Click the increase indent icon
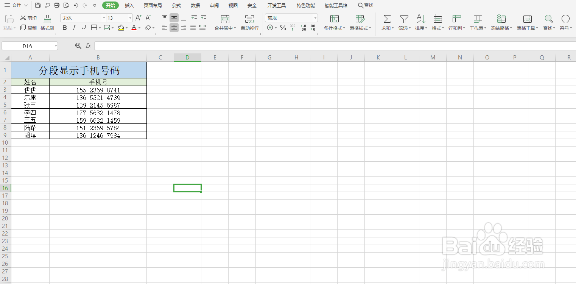Image resolution: width=576 pixels, height=284 pixels. [x=204, y=18]
